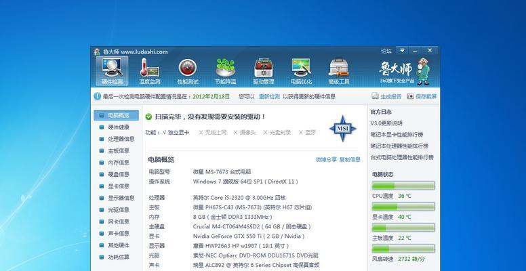Click the 重新检测 re-detect link
Screen dimensions: 526x271
point(269,97)
